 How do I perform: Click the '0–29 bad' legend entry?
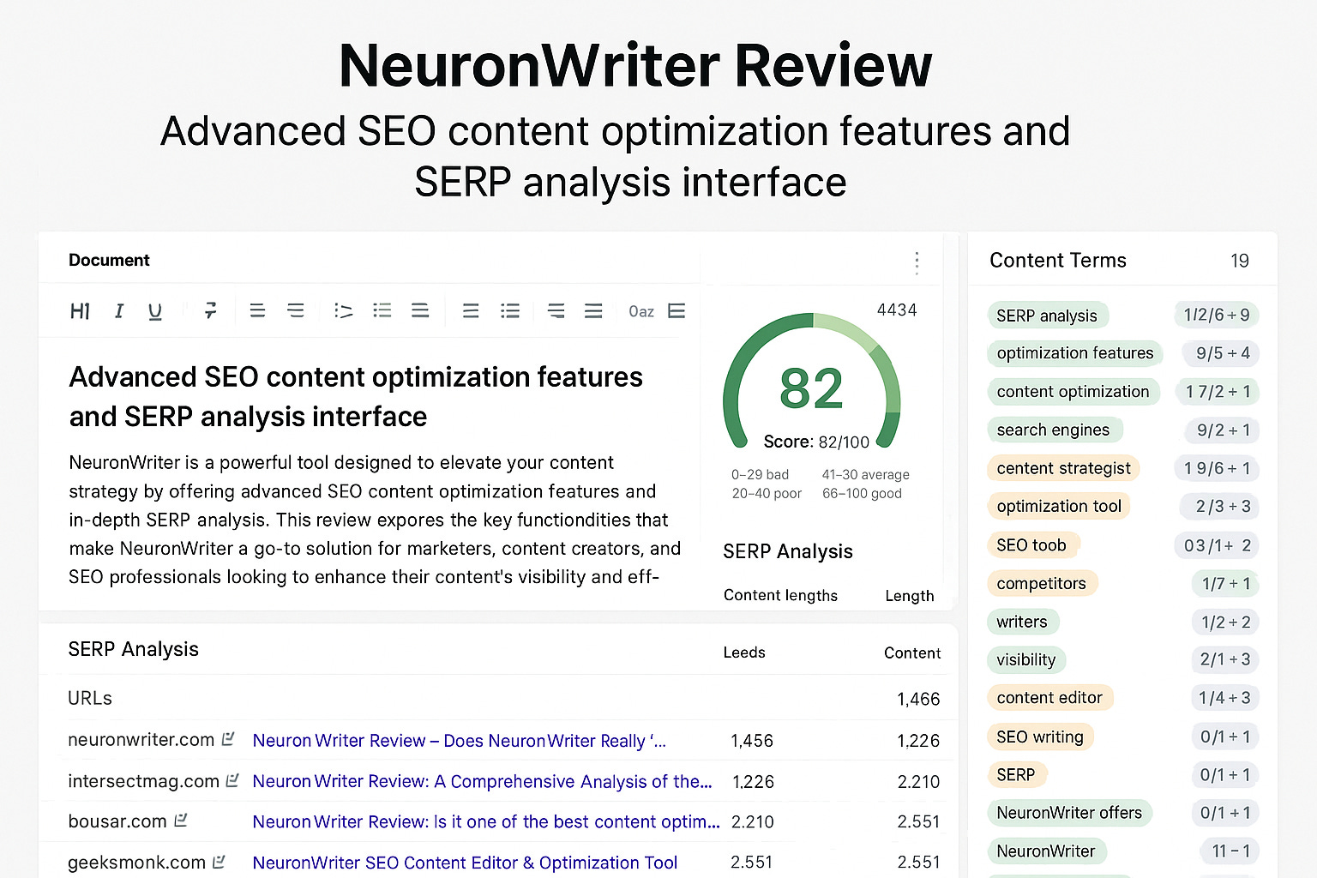click(760, 474)
